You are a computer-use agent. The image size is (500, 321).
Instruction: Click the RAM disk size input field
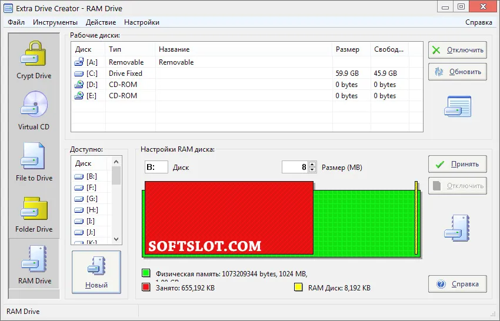tap(295, 167)
